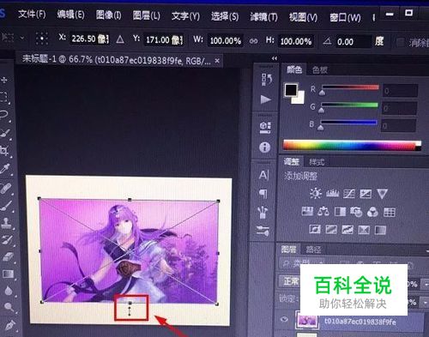429x337 pixels.
Task: Open the 正常 blend mode dropdown
Action: coord(290,281)
